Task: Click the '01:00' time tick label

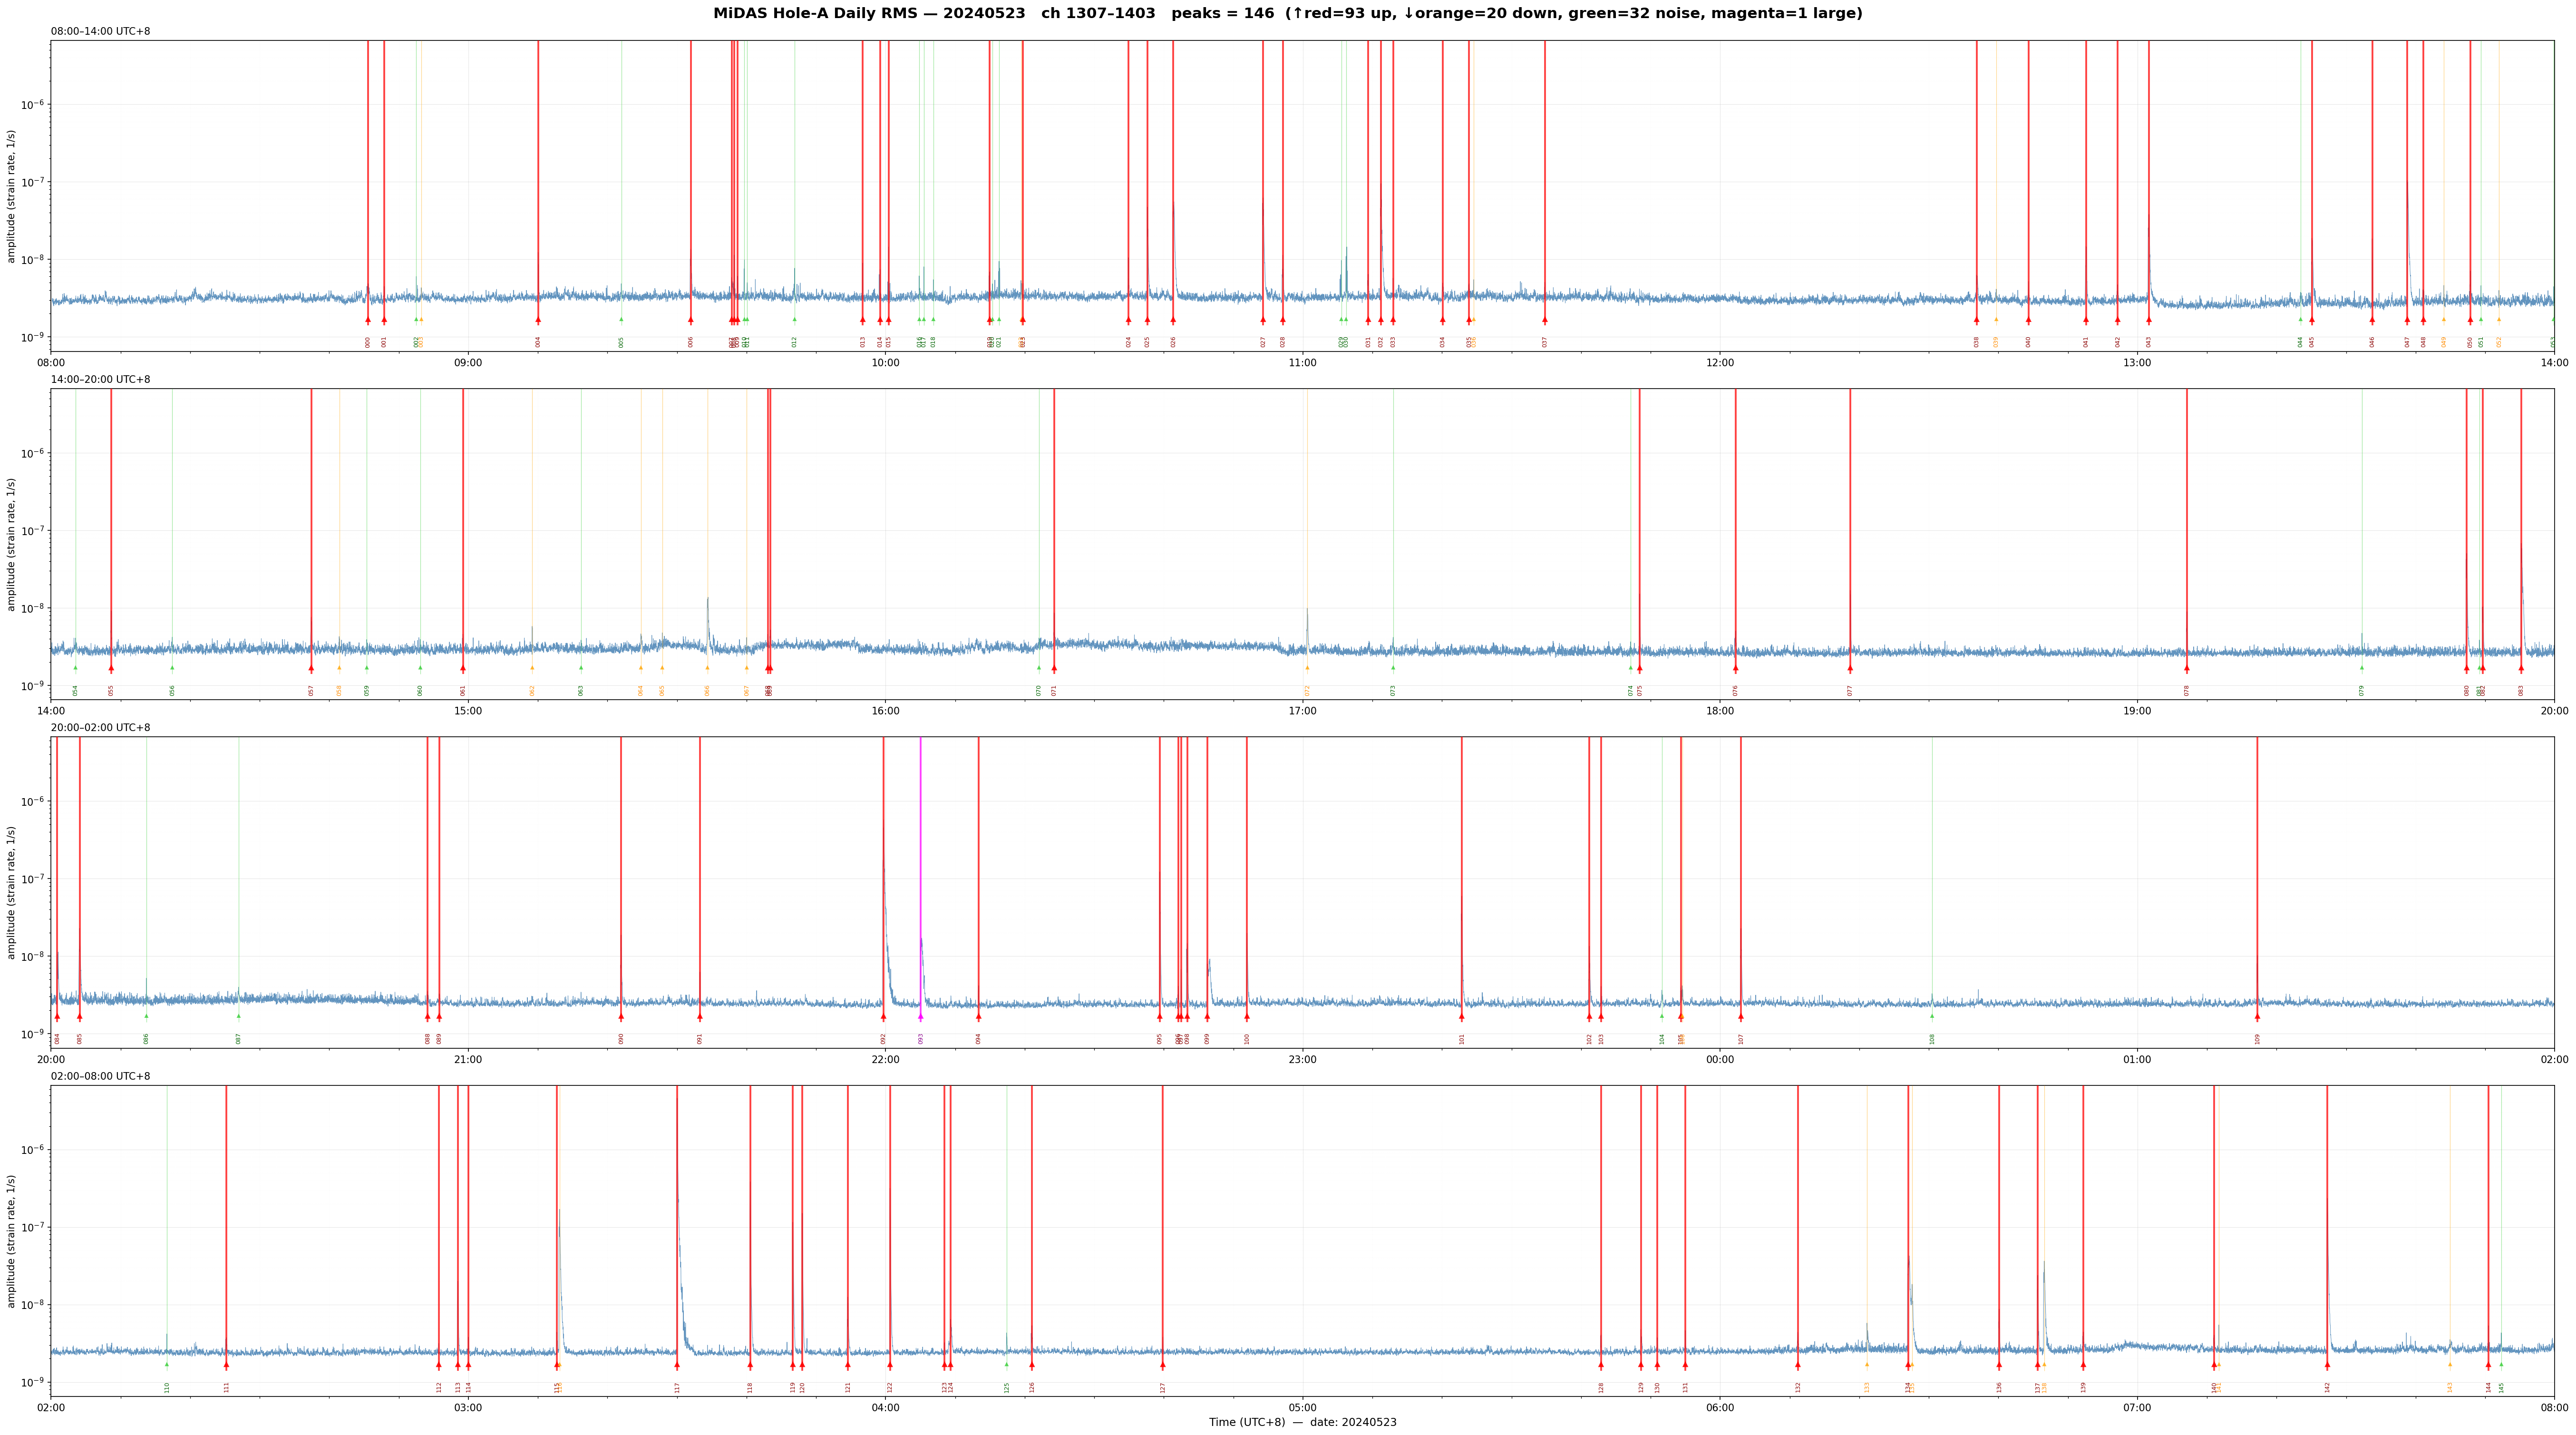Action: (2137, 1059)
